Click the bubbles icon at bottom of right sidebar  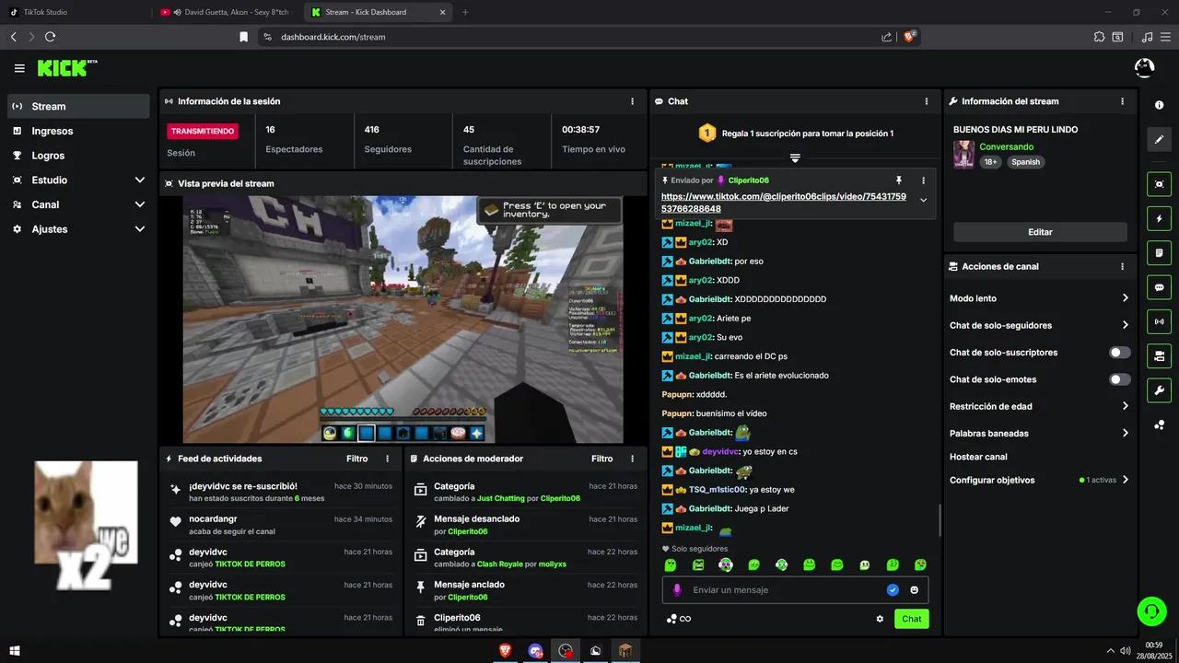1159,425
